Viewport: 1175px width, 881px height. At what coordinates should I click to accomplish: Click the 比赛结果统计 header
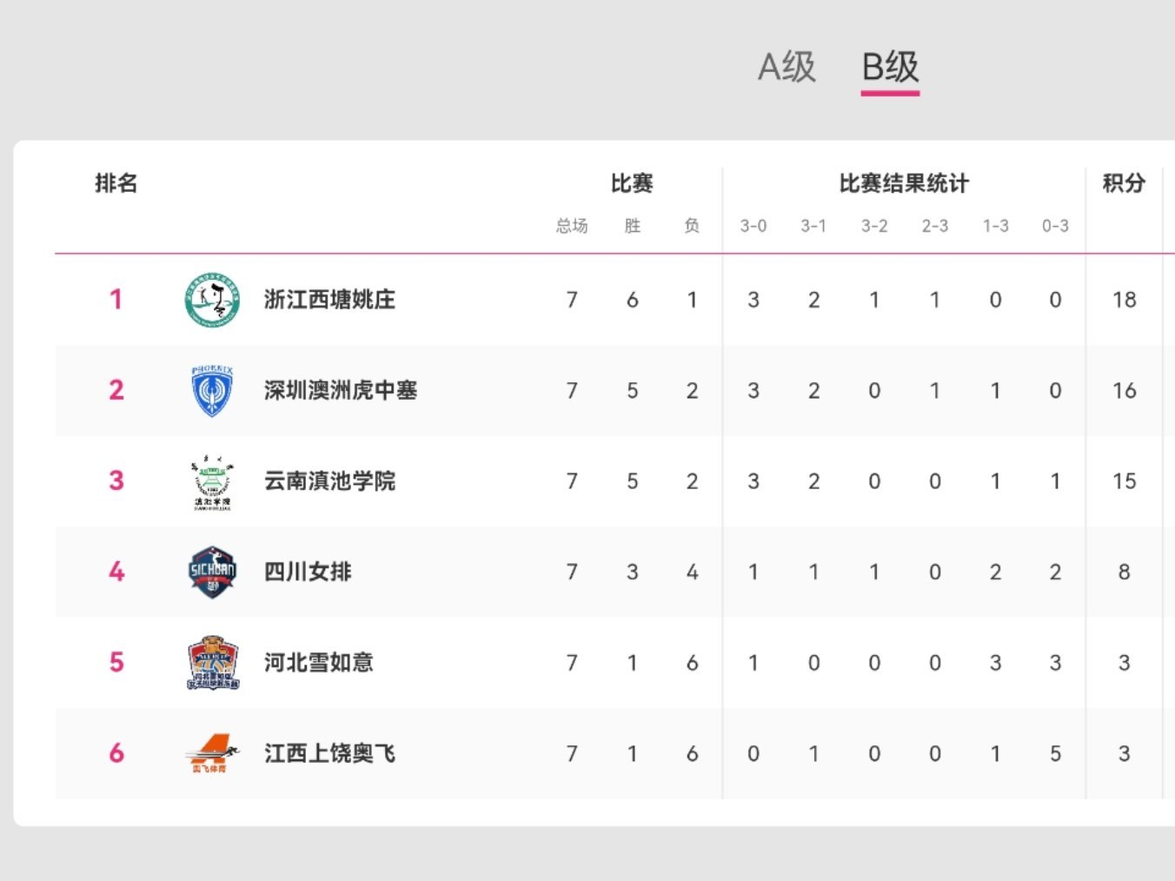(x=904, y=183)
